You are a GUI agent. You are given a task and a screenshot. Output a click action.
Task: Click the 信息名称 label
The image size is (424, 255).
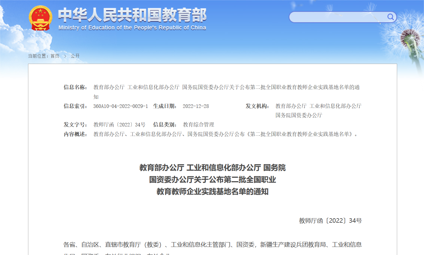tap(75, 87)
